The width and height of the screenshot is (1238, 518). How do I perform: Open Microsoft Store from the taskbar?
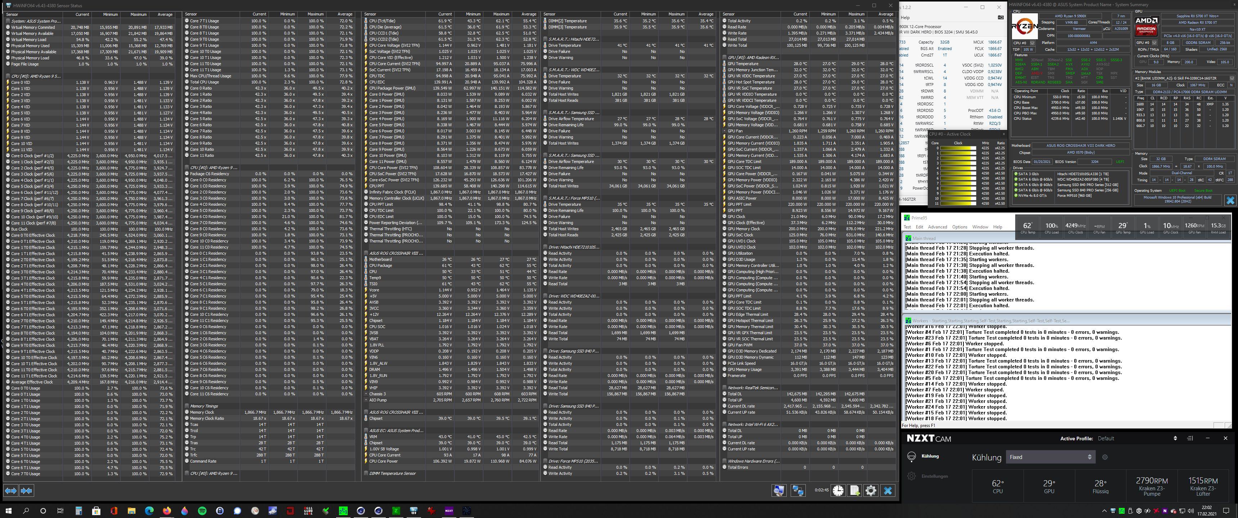pyautogui.click(x=96, y=510)
